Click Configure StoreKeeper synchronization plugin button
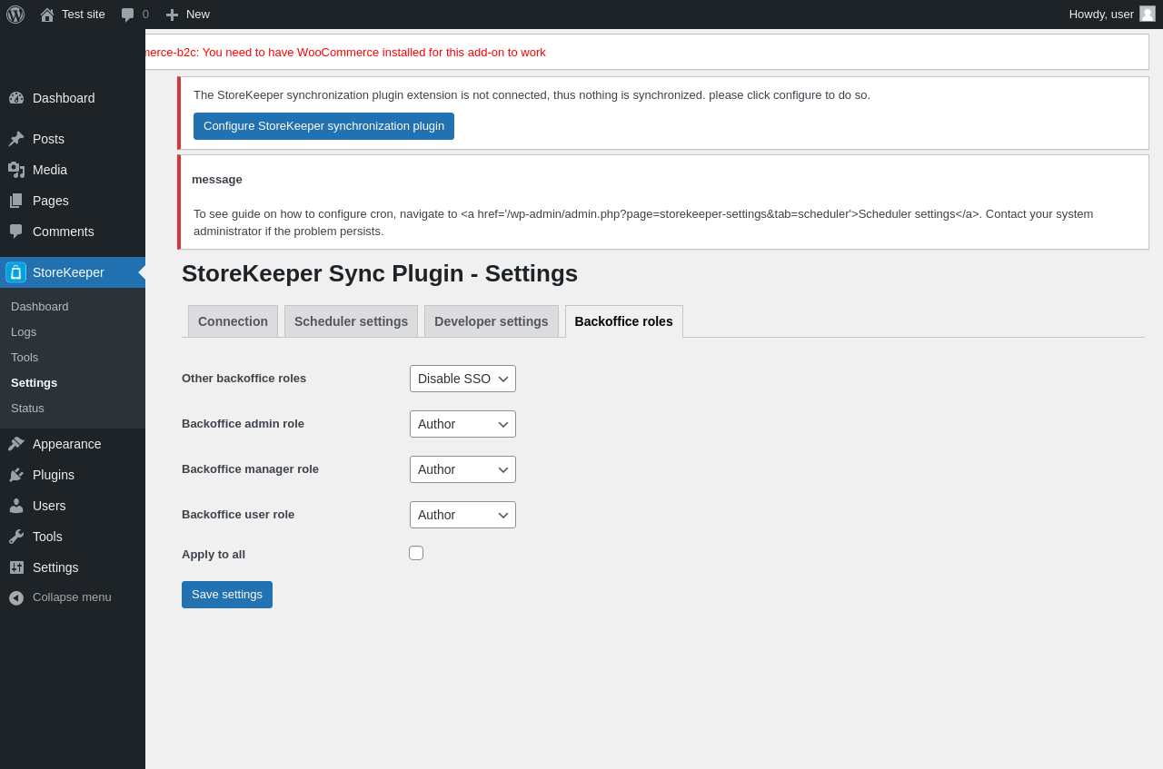The height and width of the screenshot is (769, 1163). [323, 126]
